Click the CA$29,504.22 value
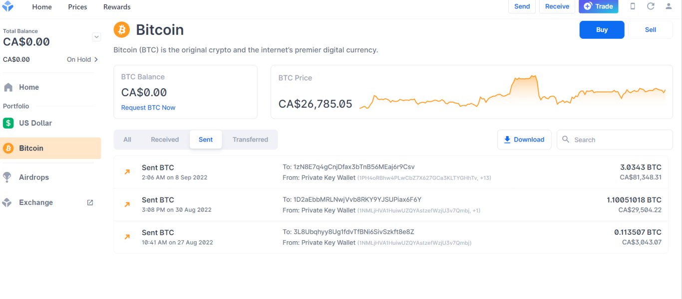Screen dimensions: 682x299 [640, 210]
